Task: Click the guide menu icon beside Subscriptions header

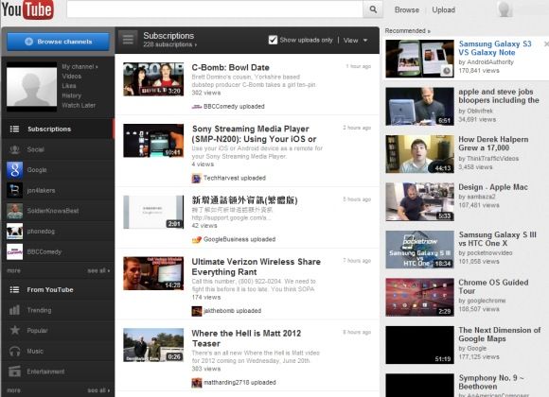Action: click(128, 39)
